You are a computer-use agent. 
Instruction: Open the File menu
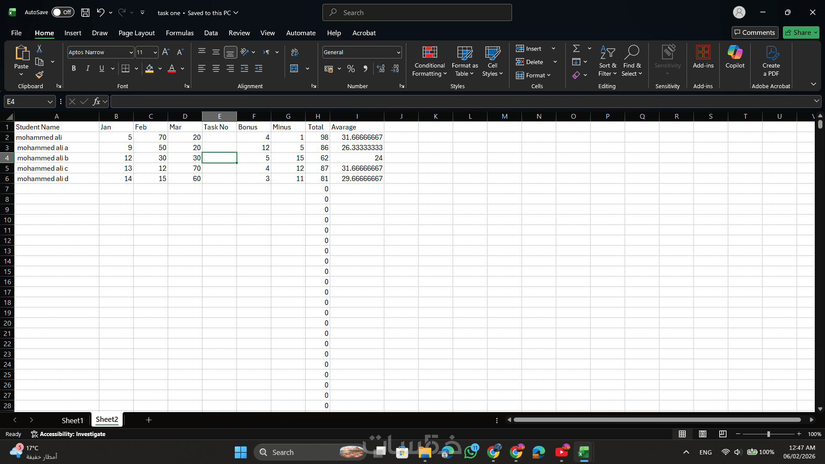pyautogui.click(x=16, y=33)
